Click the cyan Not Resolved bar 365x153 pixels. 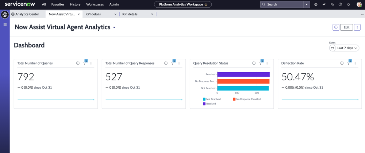tap(243, 88)
